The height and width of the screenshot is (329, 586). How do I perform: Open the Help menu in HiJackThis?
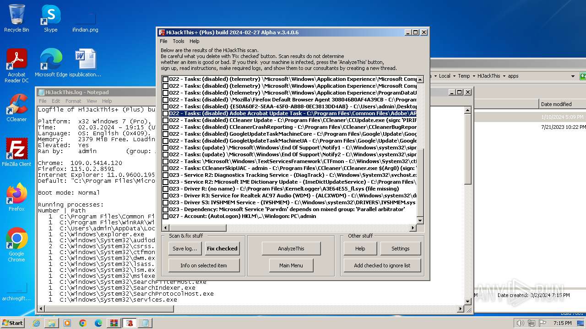tap(195, 41)
